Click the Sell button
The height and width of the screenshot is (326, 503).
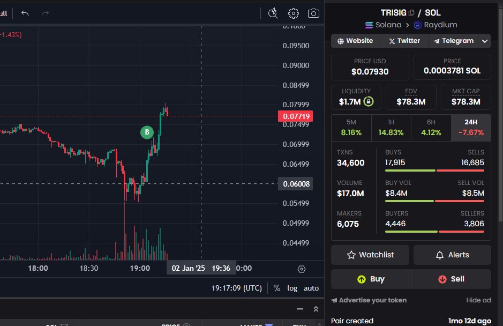point(451,279)
